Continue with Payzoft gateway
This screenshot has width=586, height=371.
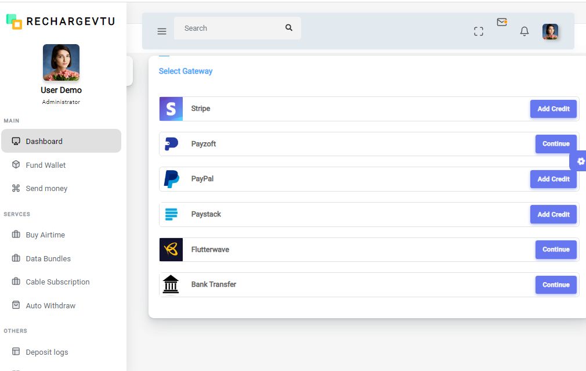[556, 143]
